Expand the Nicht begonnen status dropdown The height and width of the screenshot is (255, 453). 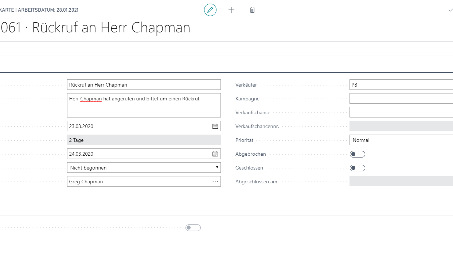(217, 167)
